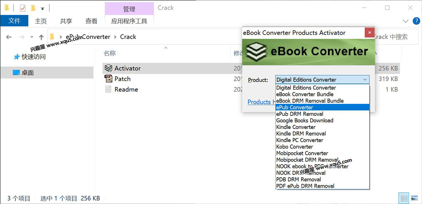Viewport: 422px width, 204px height.
Task: Choose Kindle Converter from the product list
Action: point(296,127)
